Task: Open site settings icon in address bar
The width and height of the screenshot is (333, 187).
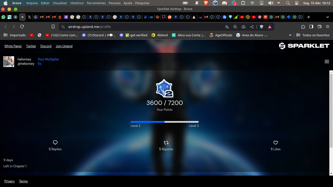Action: click(x=63, y=27)
